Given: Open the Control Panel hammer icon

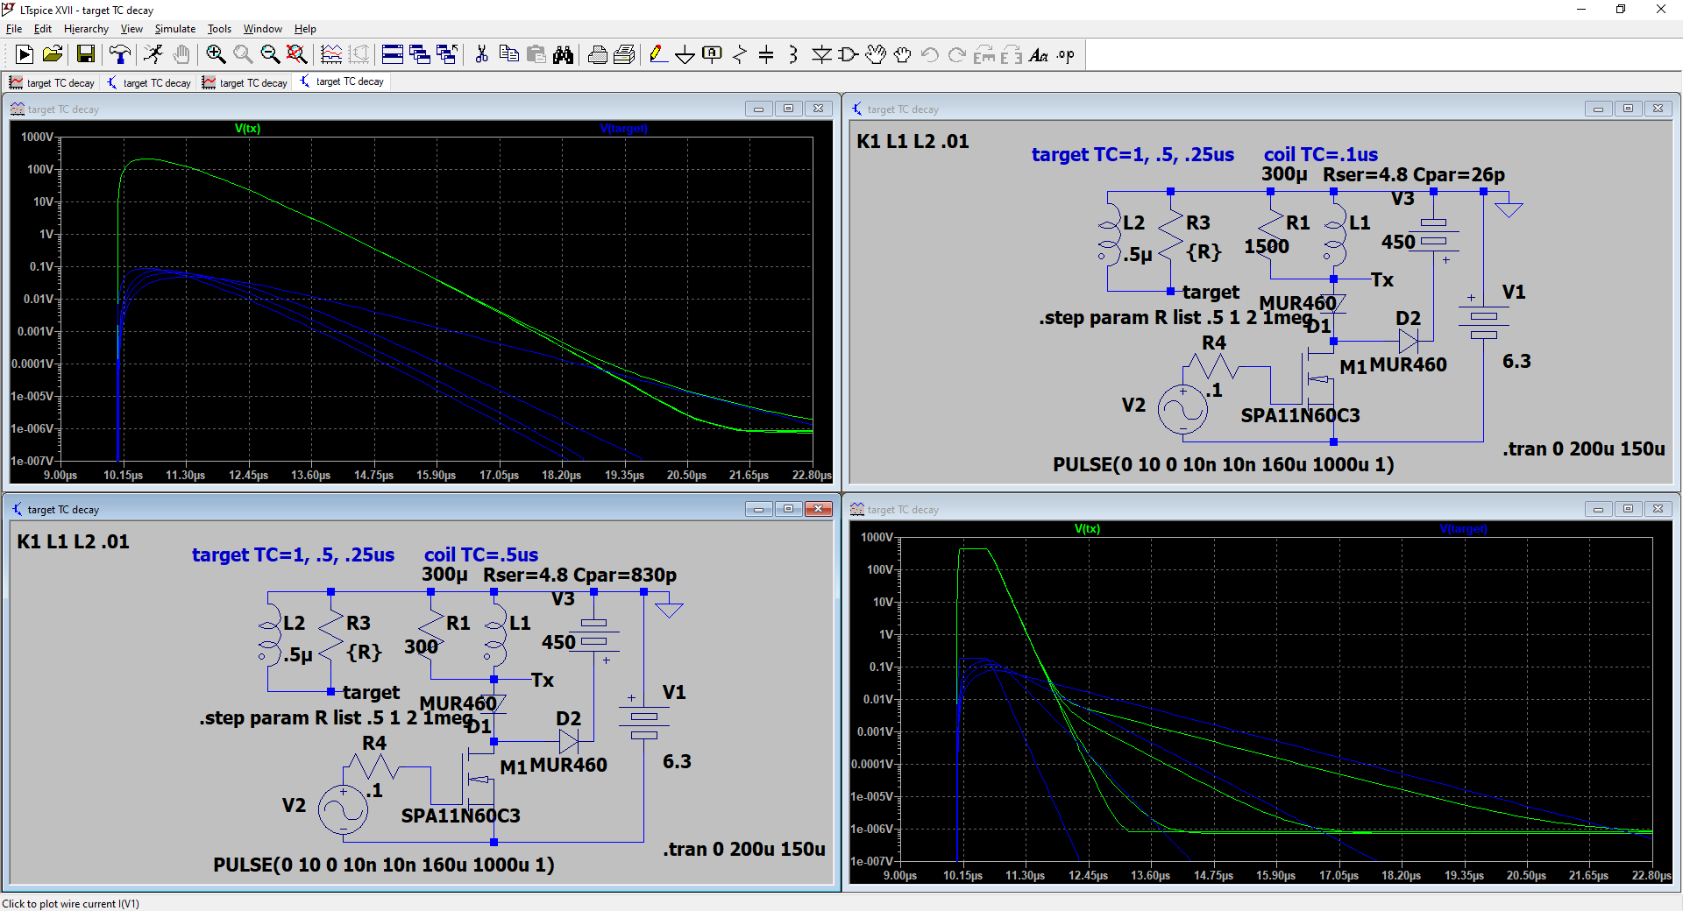Looking at the screenshot, I should [x=120, y=55].
